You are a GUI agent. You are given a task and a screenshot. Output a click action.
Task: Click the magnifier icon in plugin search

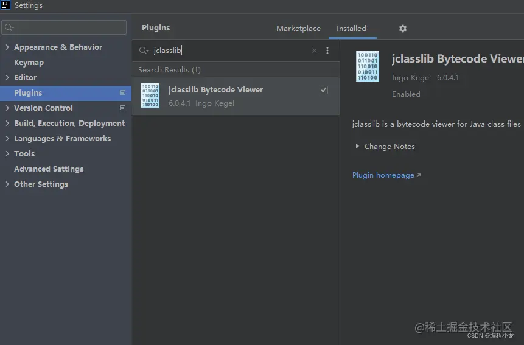click(x=144, y=51)
